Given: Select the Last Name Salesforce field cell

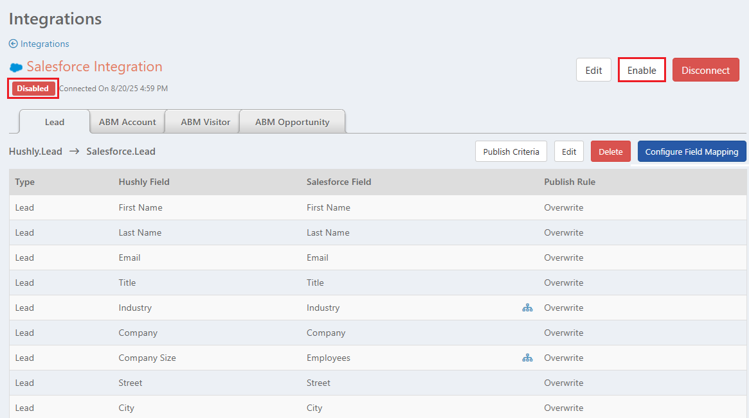Looking at the screenshot, I should pos(328,232).
